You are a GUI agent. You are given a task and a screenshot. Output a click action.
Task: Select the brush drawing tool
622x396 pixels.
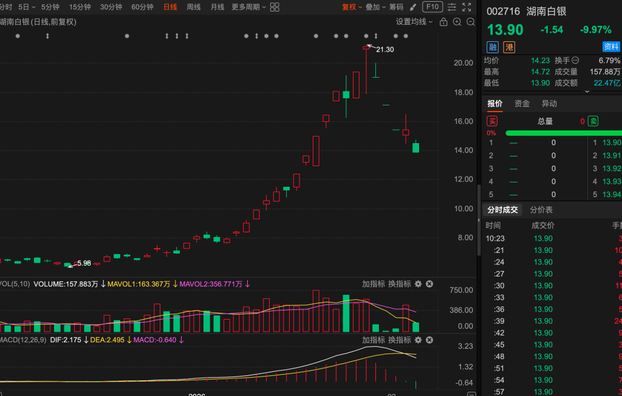point(413,7)
